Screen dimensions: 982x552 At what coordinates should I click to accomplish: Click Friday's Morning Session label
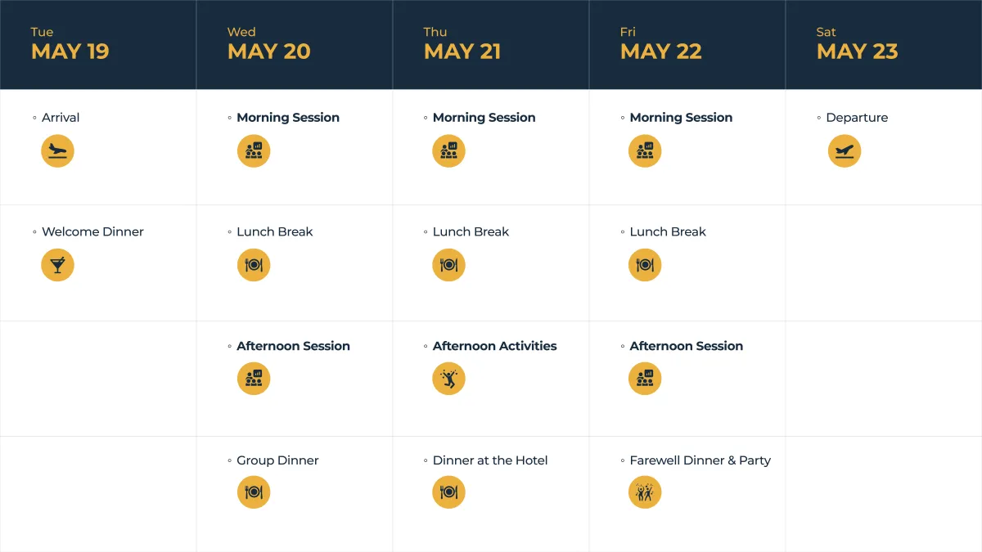(681, 118)
